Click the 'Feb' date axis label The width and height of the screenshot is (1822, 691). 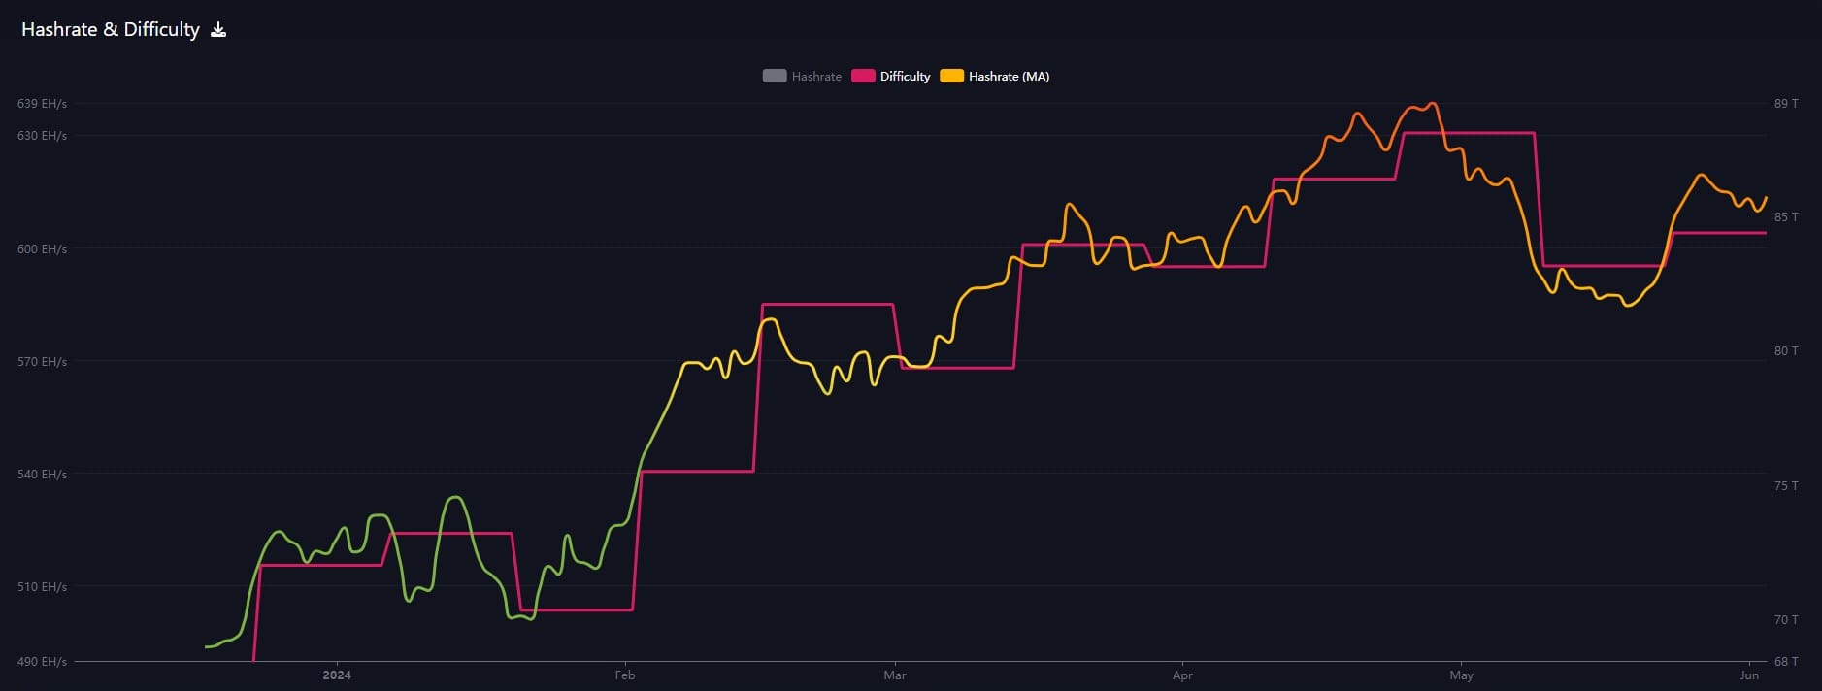625,675
